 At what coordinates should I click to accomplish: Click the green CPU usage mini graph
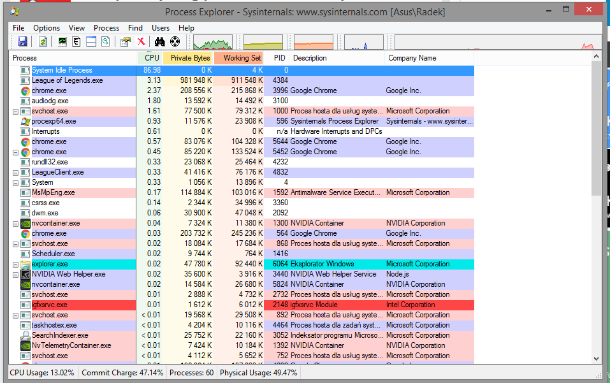(213, 42)
